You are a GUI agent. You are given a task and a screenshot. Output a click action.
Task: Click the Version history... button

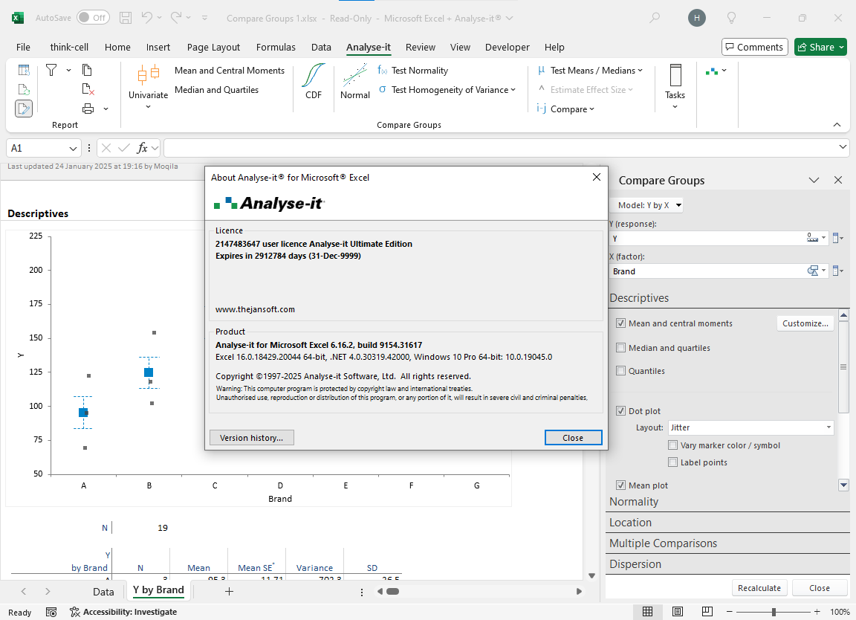tap(252, 438)
